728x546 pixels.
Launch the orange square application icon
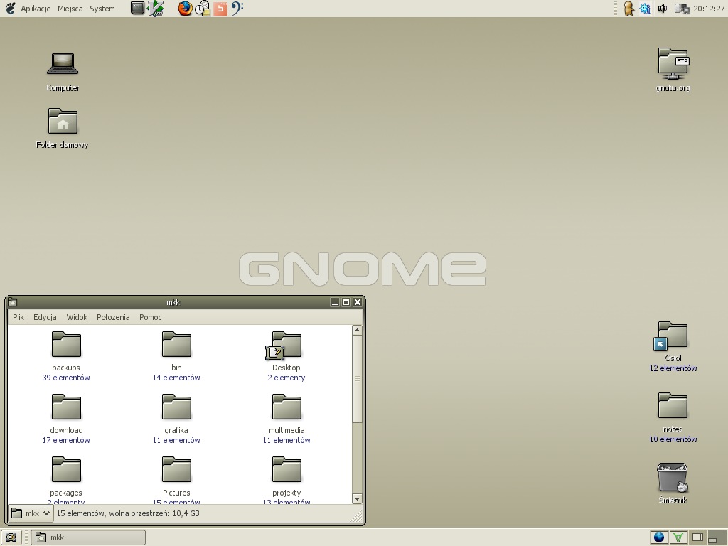click(220, 9)
